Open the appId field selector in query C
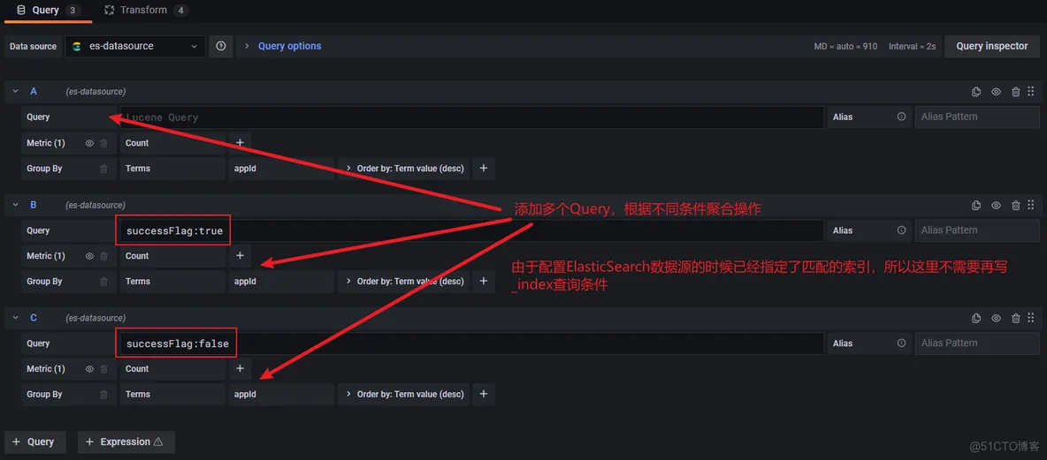The image size is (1047, 460). coord(281,394)
